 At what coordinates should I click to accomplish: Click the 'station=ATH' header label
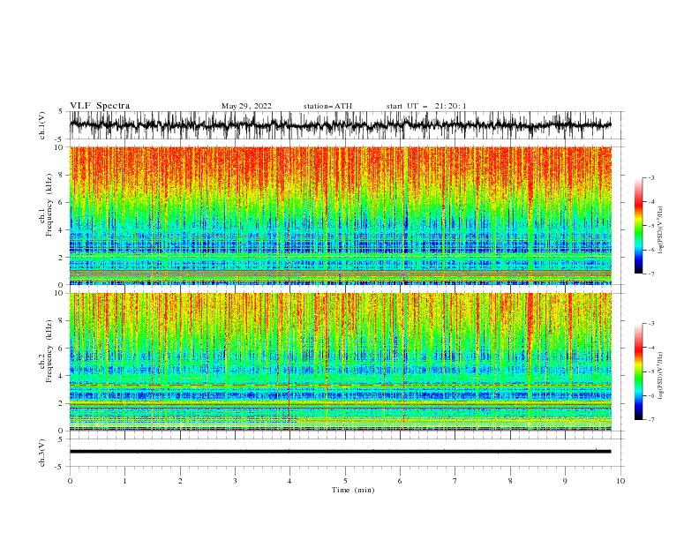click(327, 106)
